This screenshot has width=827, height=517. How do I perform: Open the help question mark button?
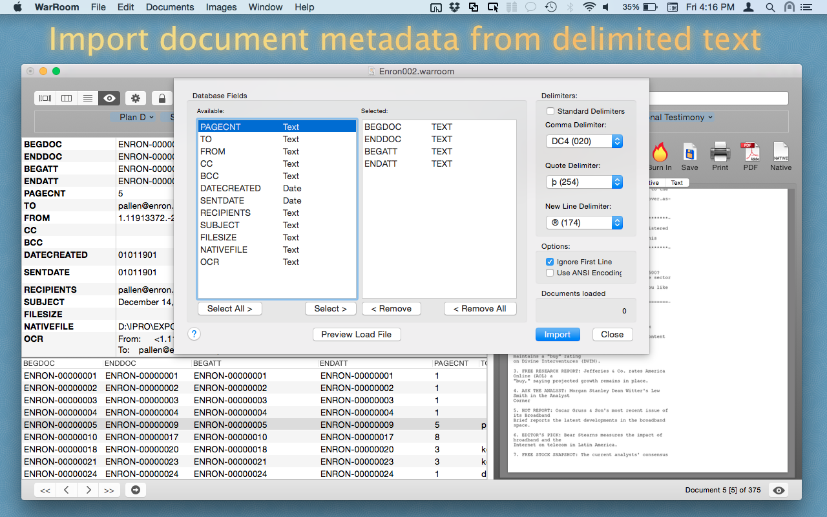[194, 334]
